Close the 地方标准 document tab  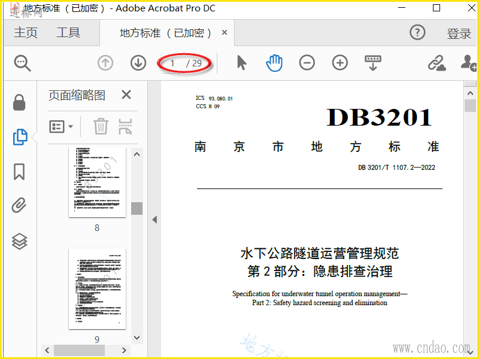(225, 32)
